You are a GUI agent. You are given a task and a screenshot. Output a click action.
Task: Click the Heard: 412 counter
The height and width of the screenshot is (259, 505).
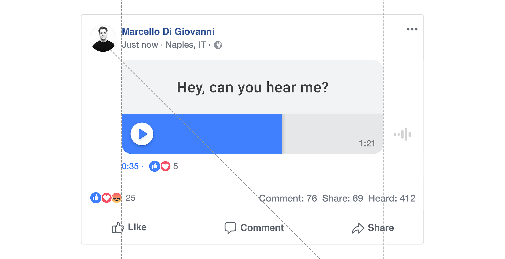(392, 198)
